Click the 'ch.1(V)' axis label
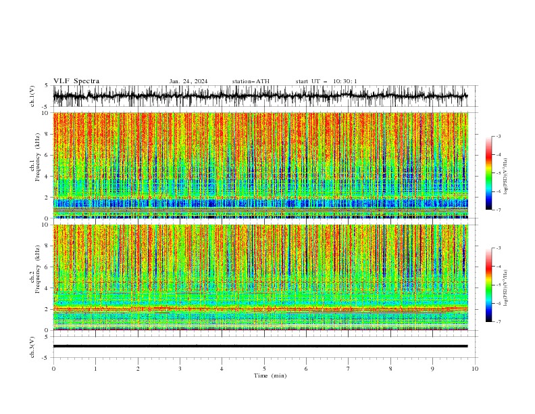The height and width of the screenshot is (414, 535). point(32,96)
